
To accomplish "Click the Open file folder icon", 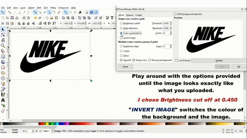I will click(7, 18).
